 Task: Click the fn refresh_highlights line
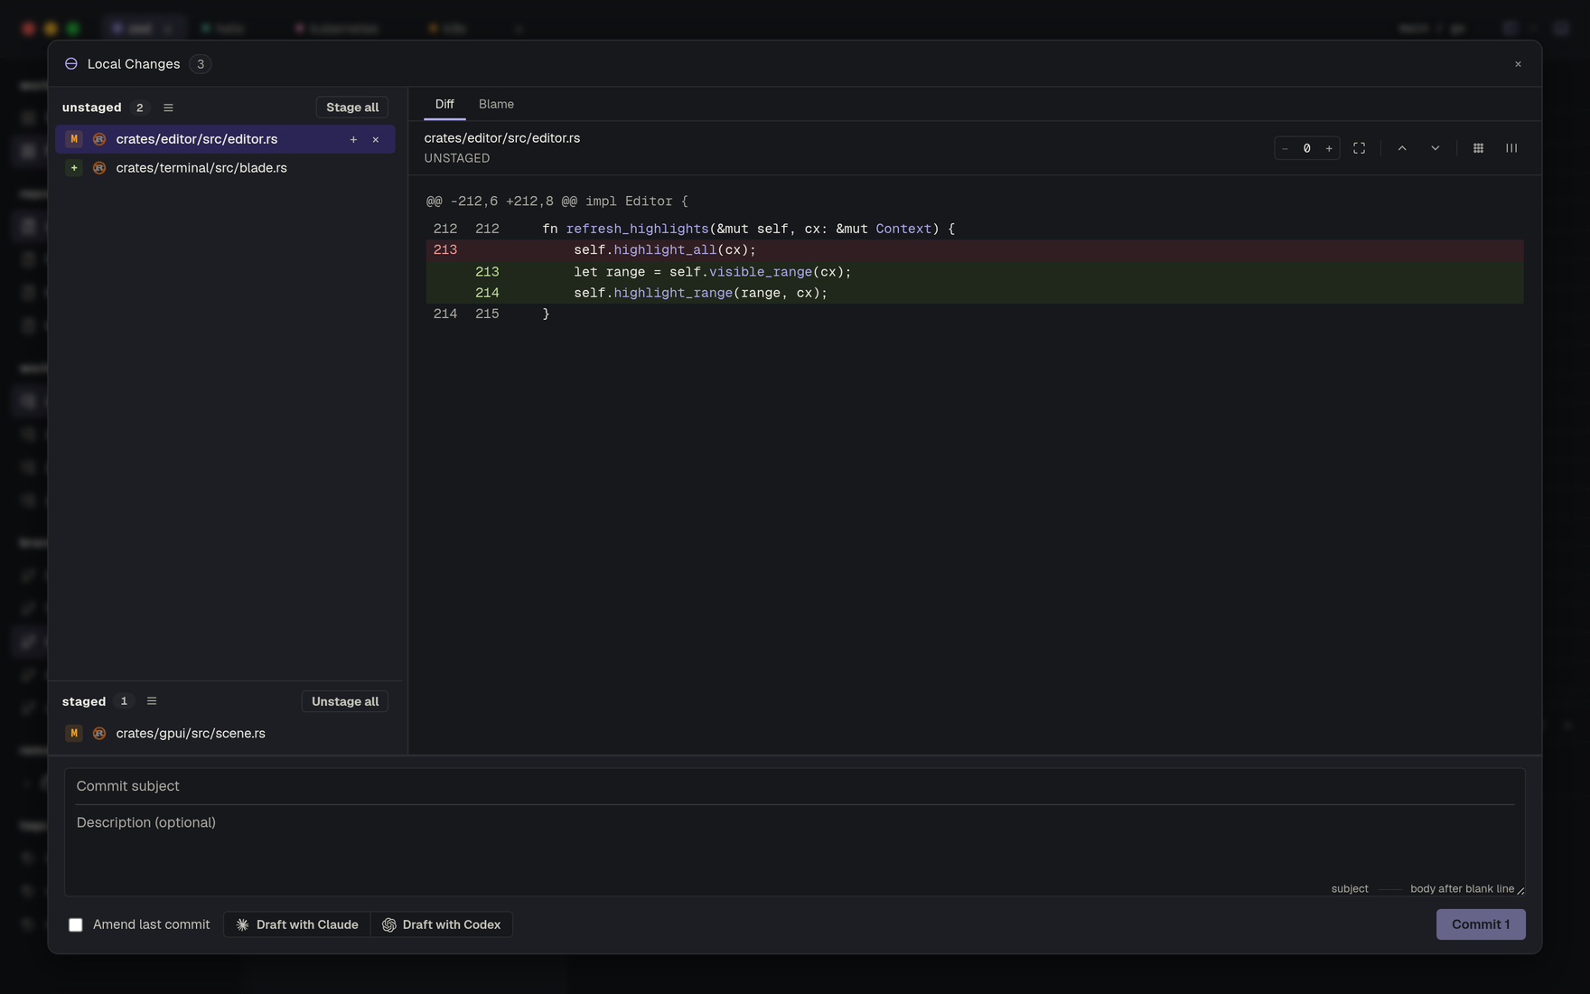975,230
